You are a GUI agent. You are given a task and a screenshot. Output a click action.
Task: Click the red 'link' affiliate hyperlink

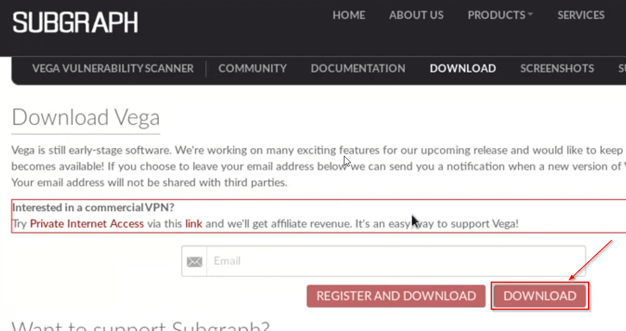point(194,224)
